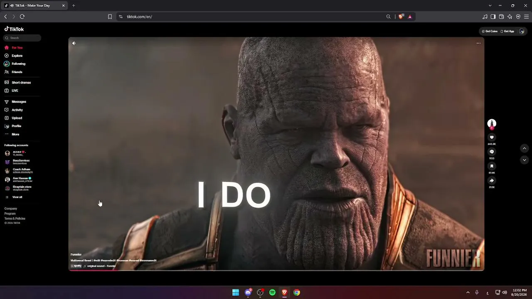
Task: Click the Get App button
Action: coord(507,31)
